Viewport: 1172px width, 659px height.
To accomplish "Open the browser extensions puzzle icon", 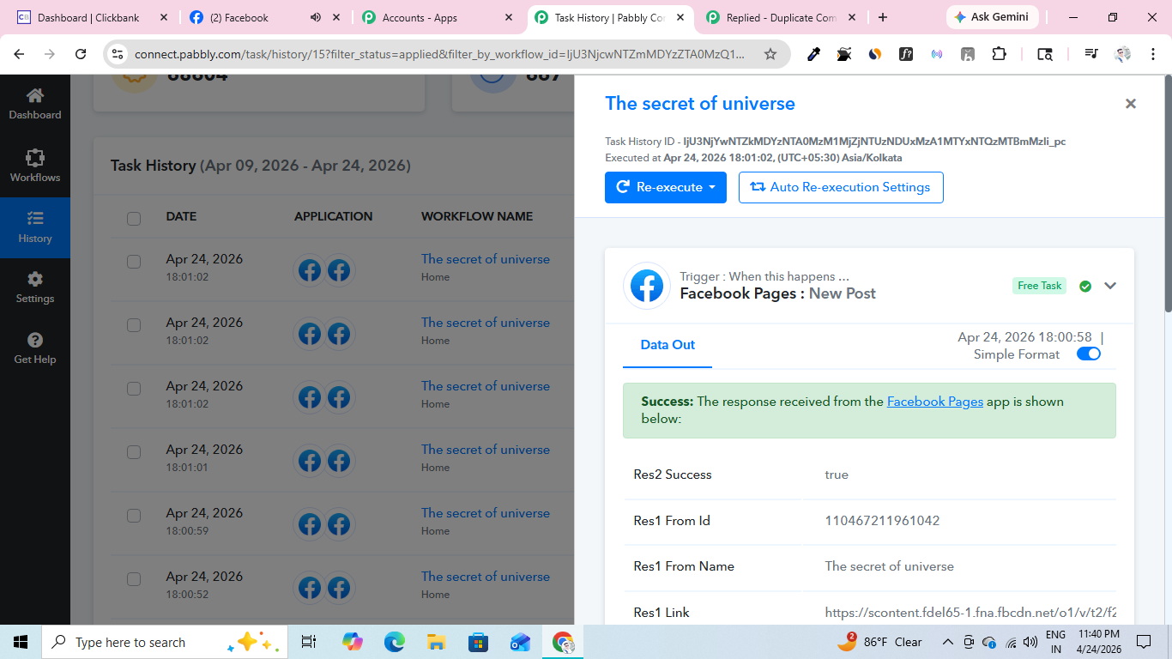I will [x=999, y=54].
